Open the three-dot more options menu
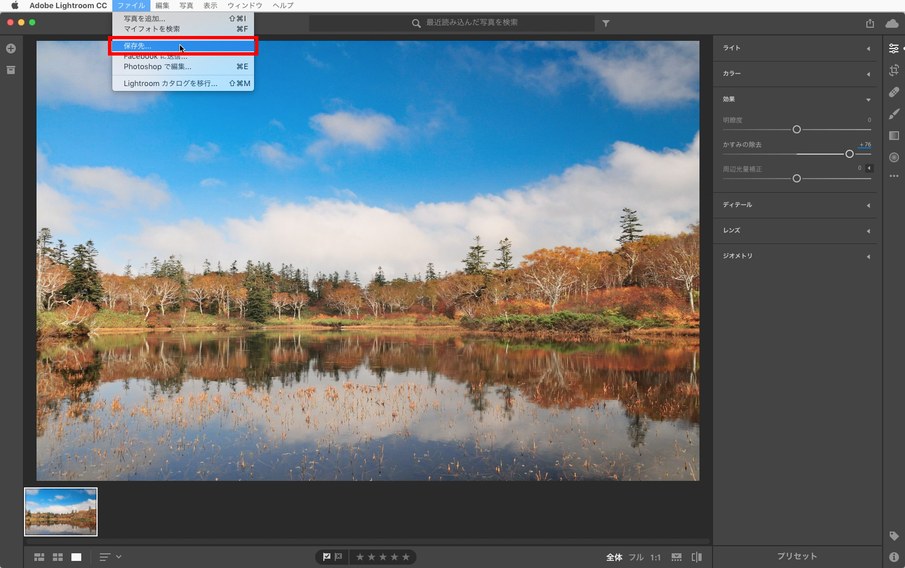Viewport: 905px width, 568px height. 894,176
